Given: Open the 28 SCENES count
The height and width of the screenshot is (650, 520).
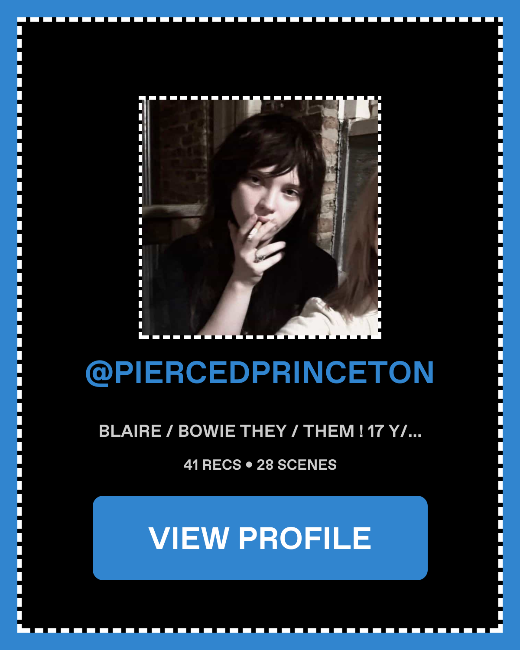Looking at the screenshot, I should pyautogui.click(x=297, y=465).
